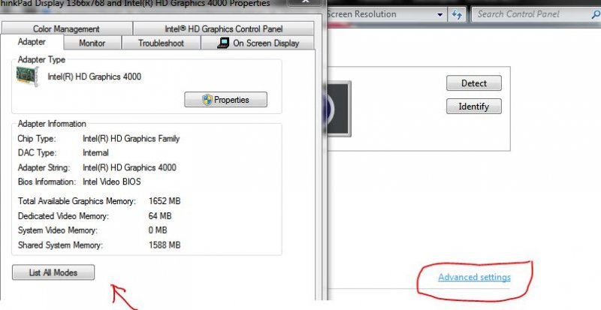Click Identify button in Screen Resolution window
This screenshot has height=310, width=601.
click(474, 106)
